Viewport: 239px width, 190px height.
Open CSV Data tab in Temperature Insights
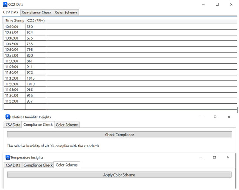pyautogui.click(x=13, y=165)
